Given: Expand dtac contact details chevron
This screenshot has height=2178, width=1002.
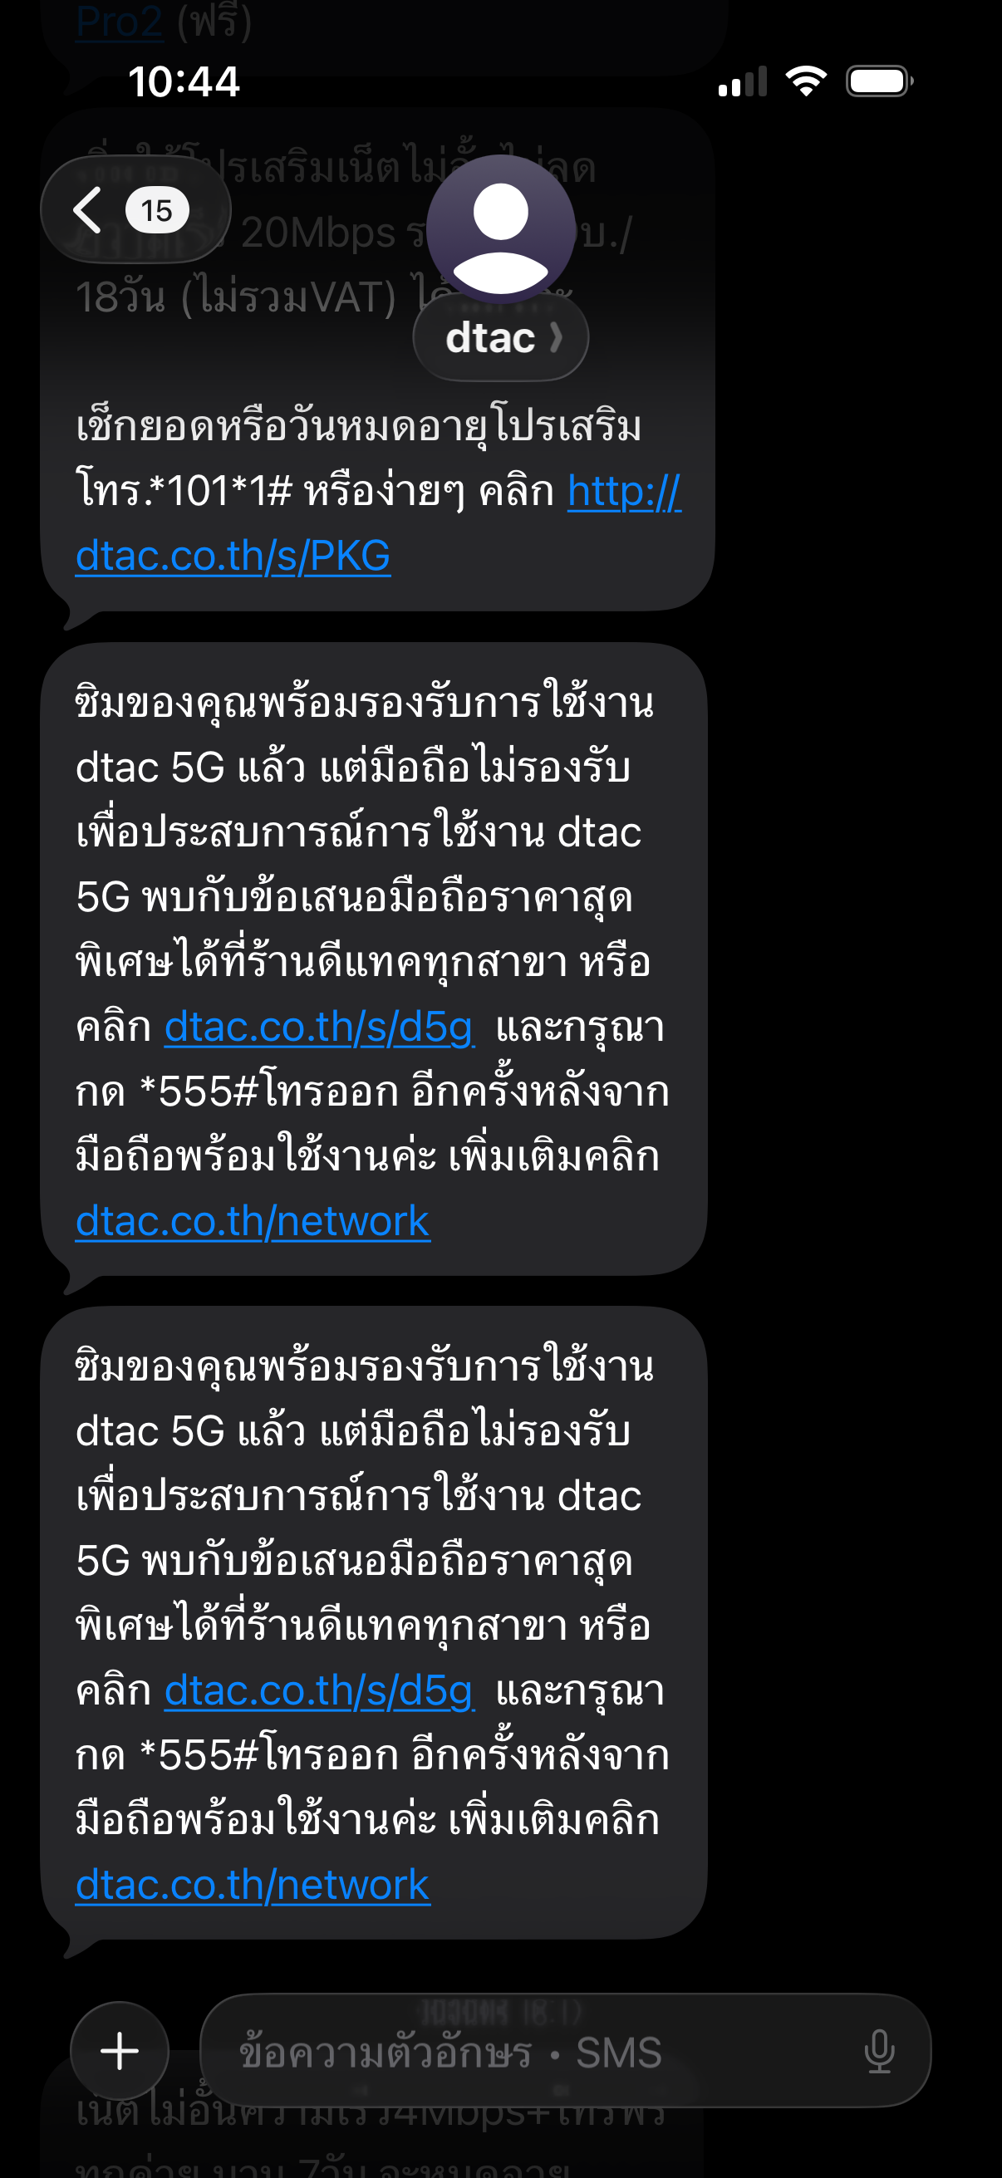Looking at the screenshot, I should pos(556,337).
